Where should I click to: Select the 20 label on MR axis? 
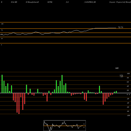pos(128,90)
